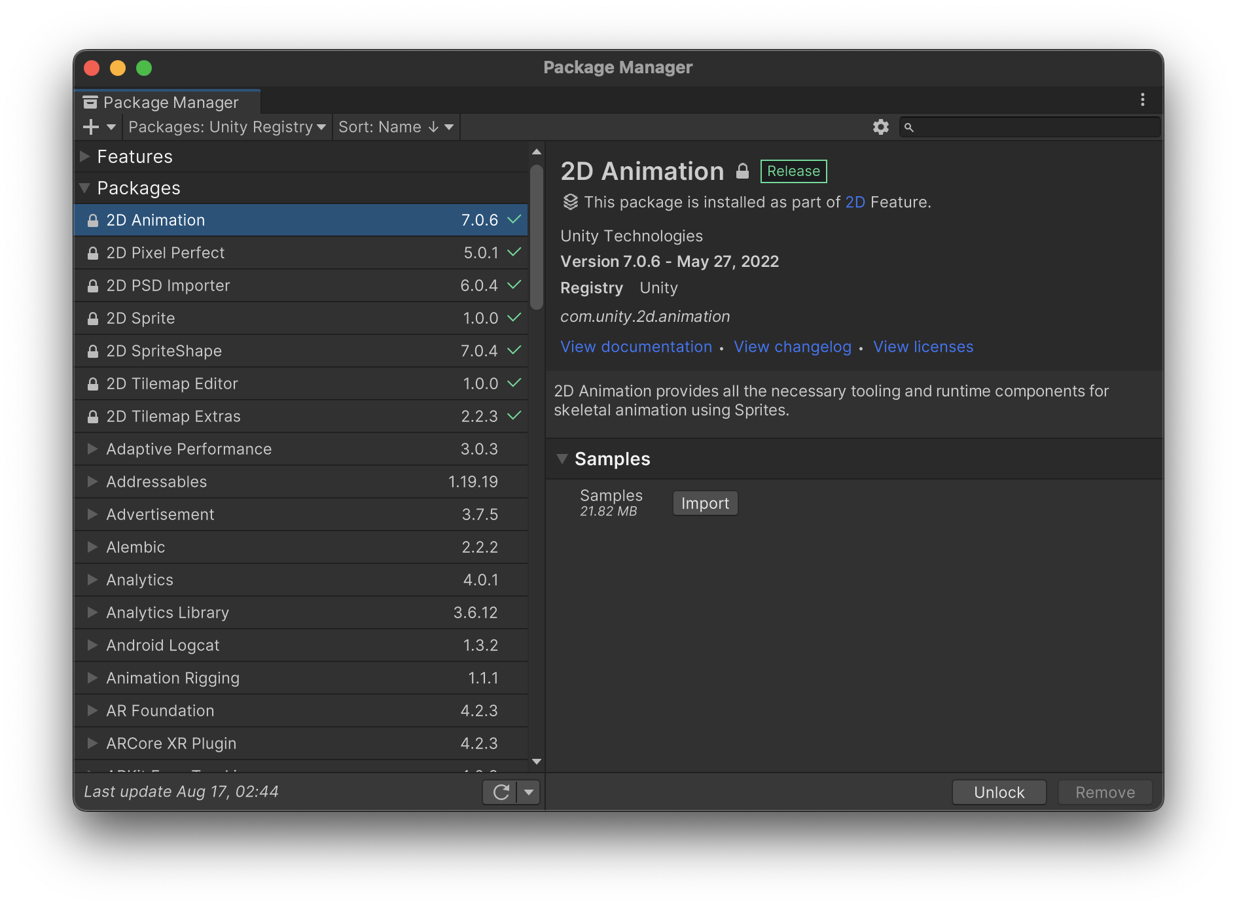1237x908 pixels.
Task: Expand AR Foundation package versions
Action: [92, 710]
